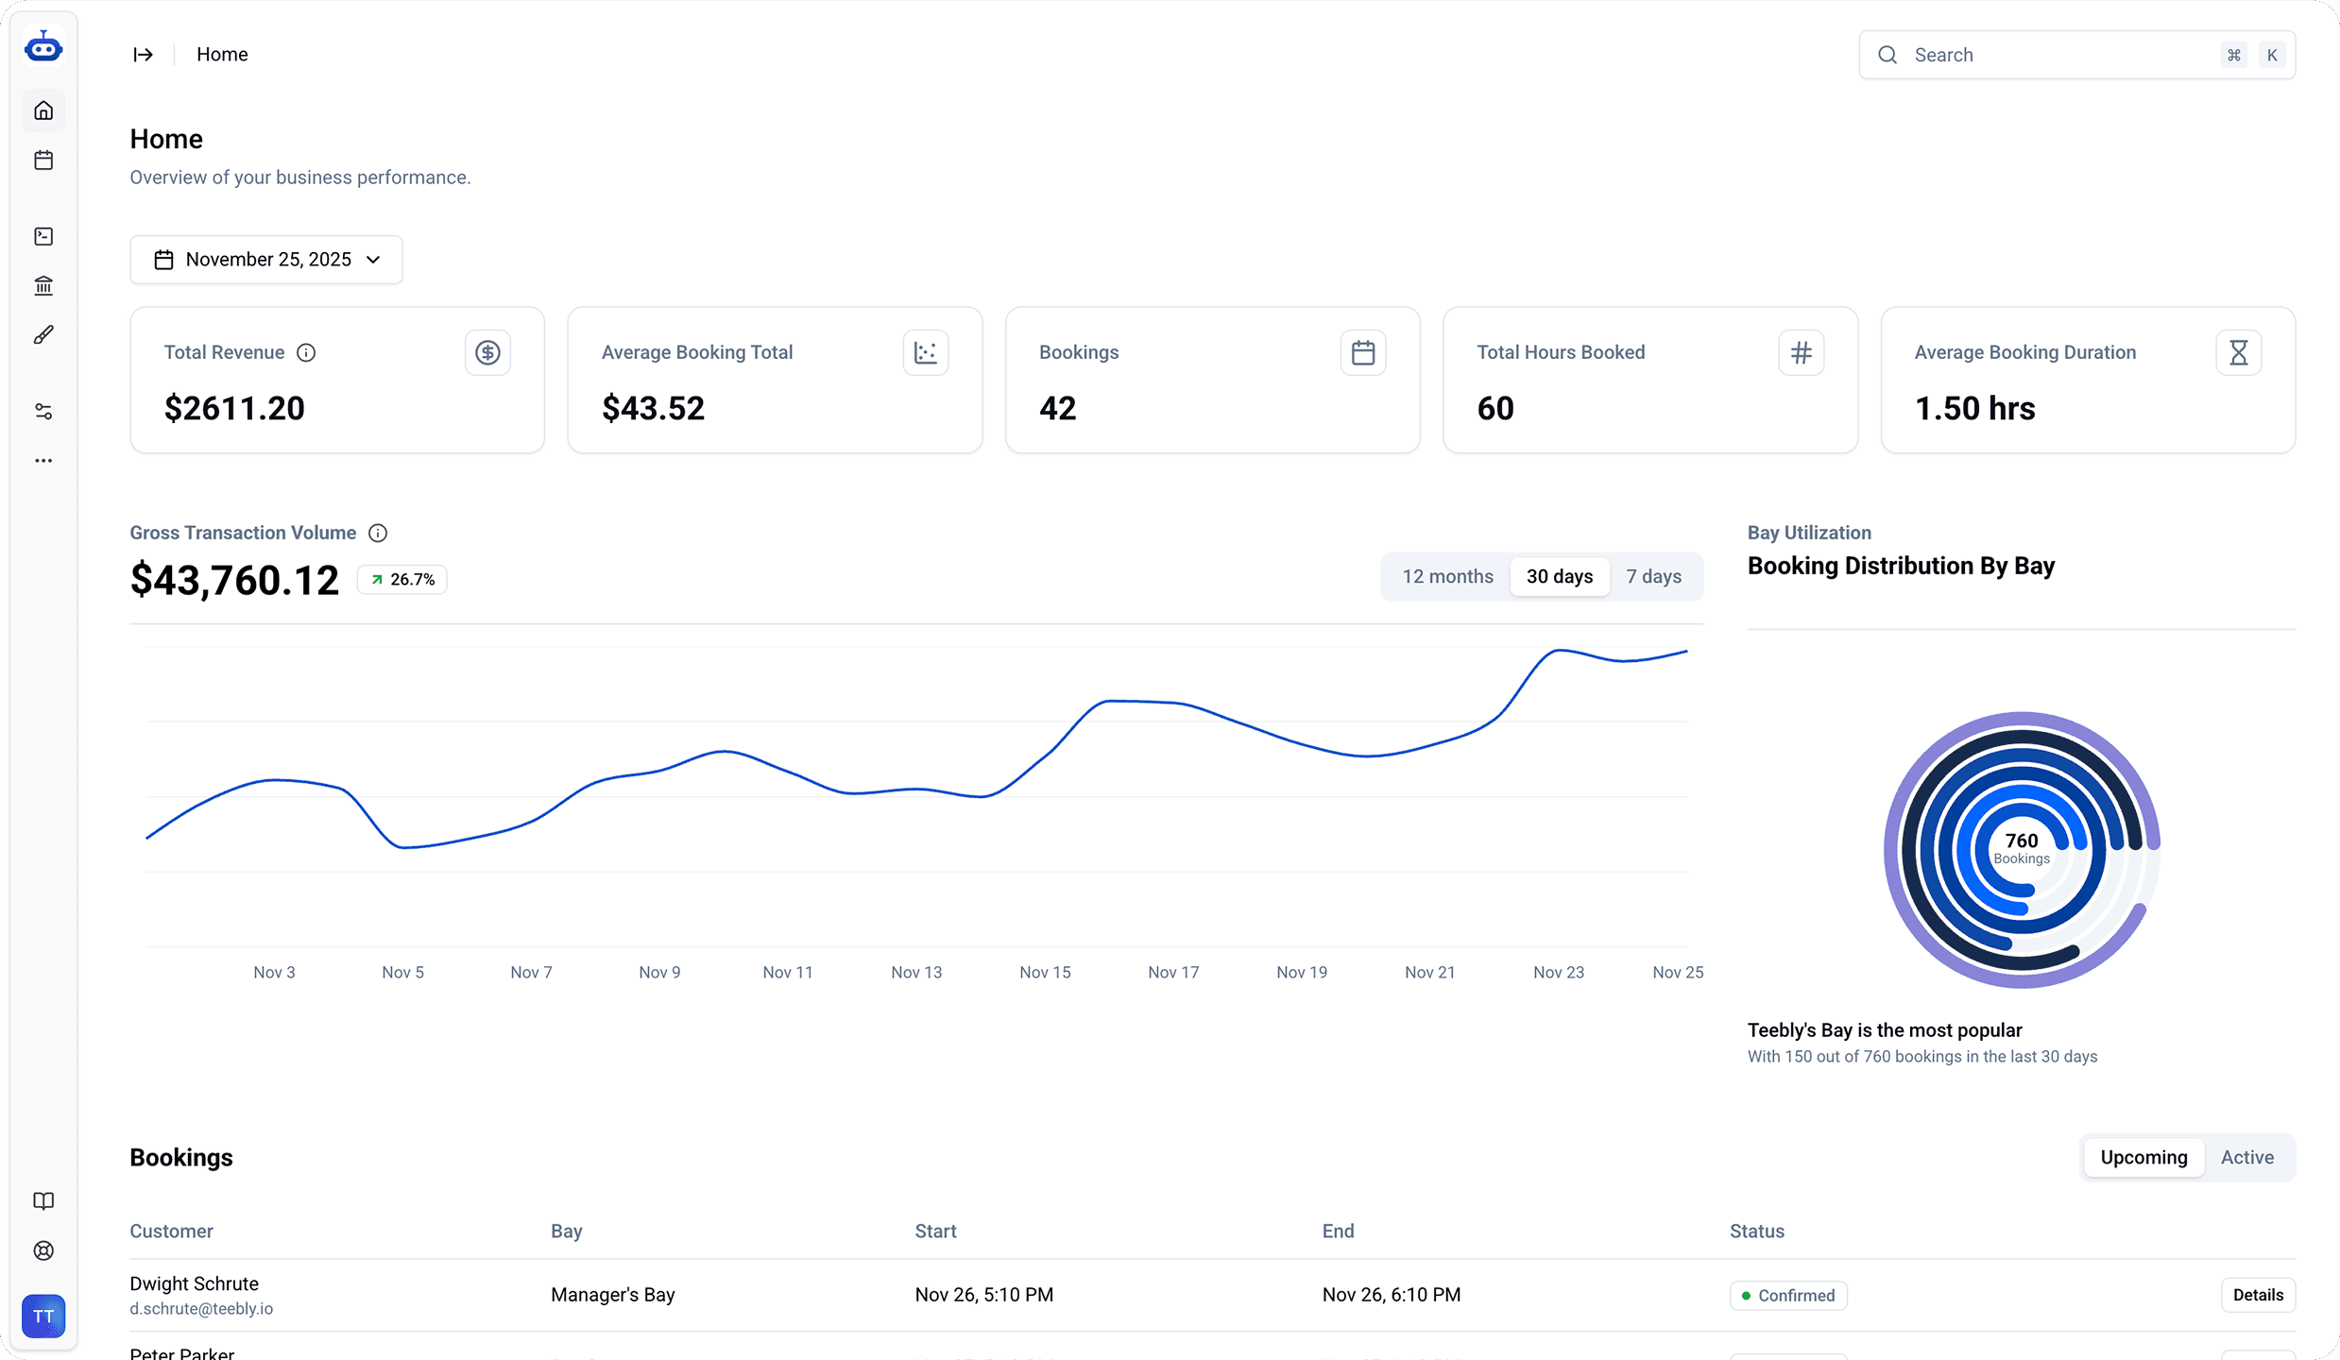Viewport: 2340px width, 1360px height.
Task: Open the sliders settings sidebar icon
Action: (x=43, y=412)
